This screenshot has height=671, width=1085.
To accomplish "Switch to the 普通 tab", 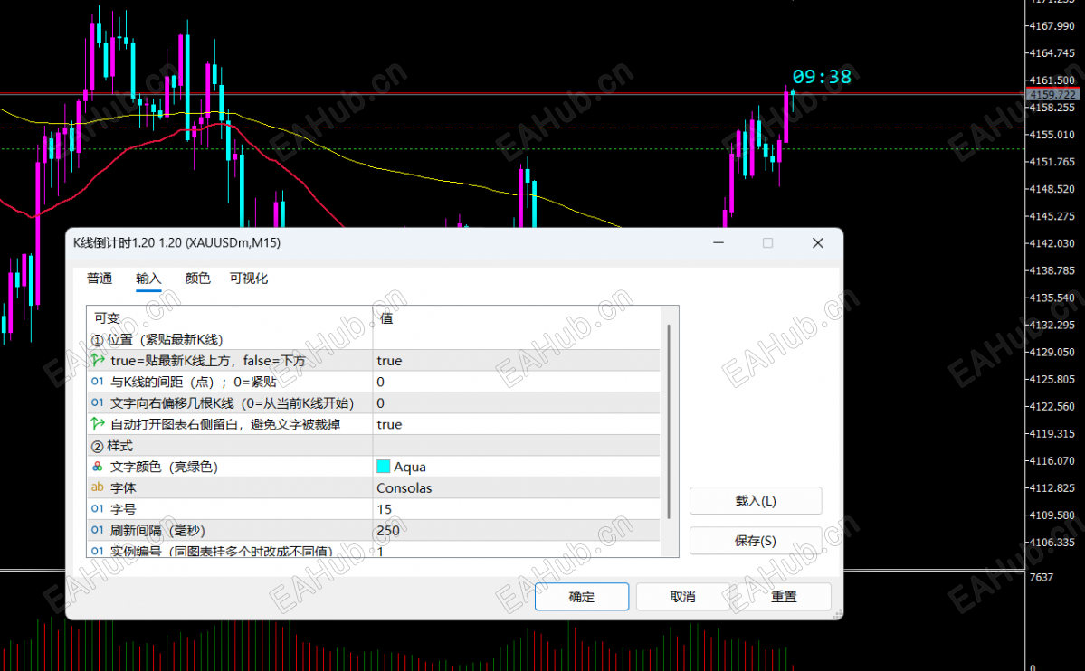I will (100, 279).
